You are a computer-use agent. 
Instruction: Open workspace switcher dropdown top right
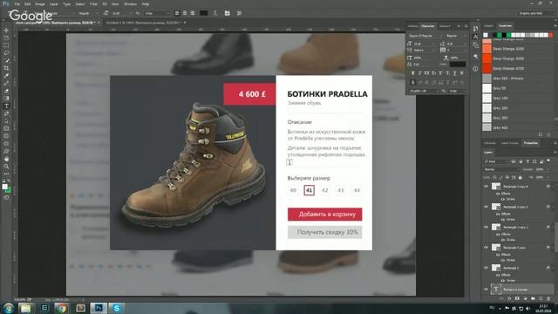coord(536,13)
